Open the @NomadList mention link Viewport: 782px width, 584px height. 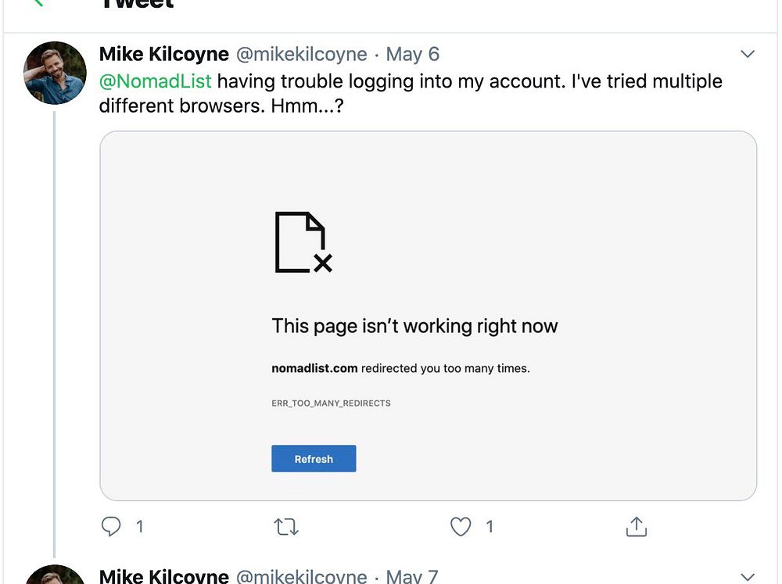click(156, 81)
